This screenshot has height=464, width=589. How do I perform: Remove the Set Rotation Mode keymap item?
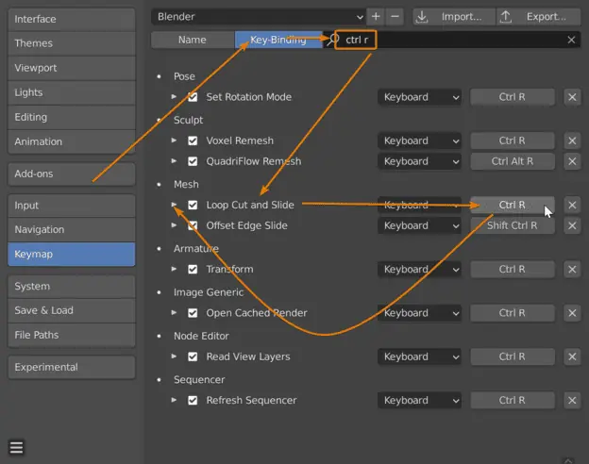572,97
